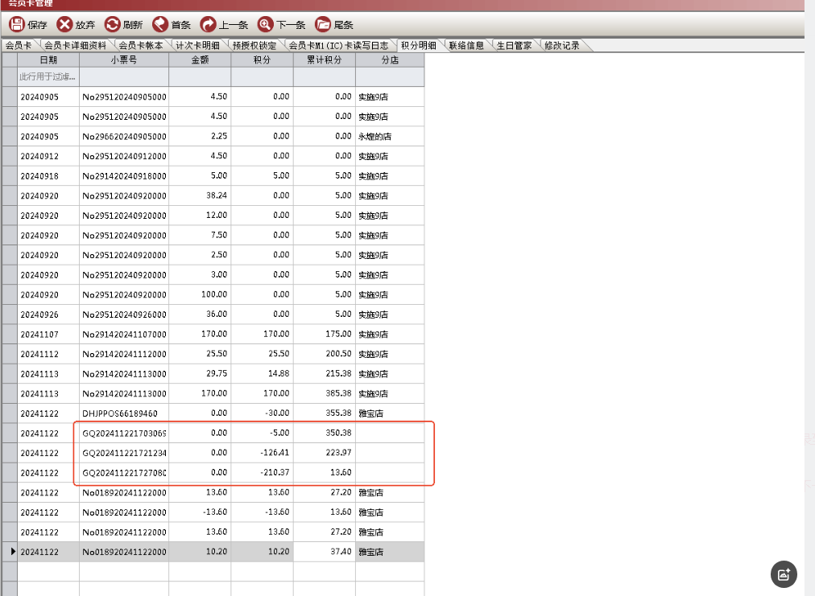
Task: Click the floating image button at bottom right
Action: (x=784, y=574)
